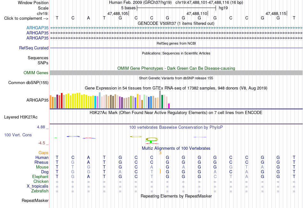Click the Elephant species label
The height and width of the screenshot is (208, 303).
click(41, 177)
